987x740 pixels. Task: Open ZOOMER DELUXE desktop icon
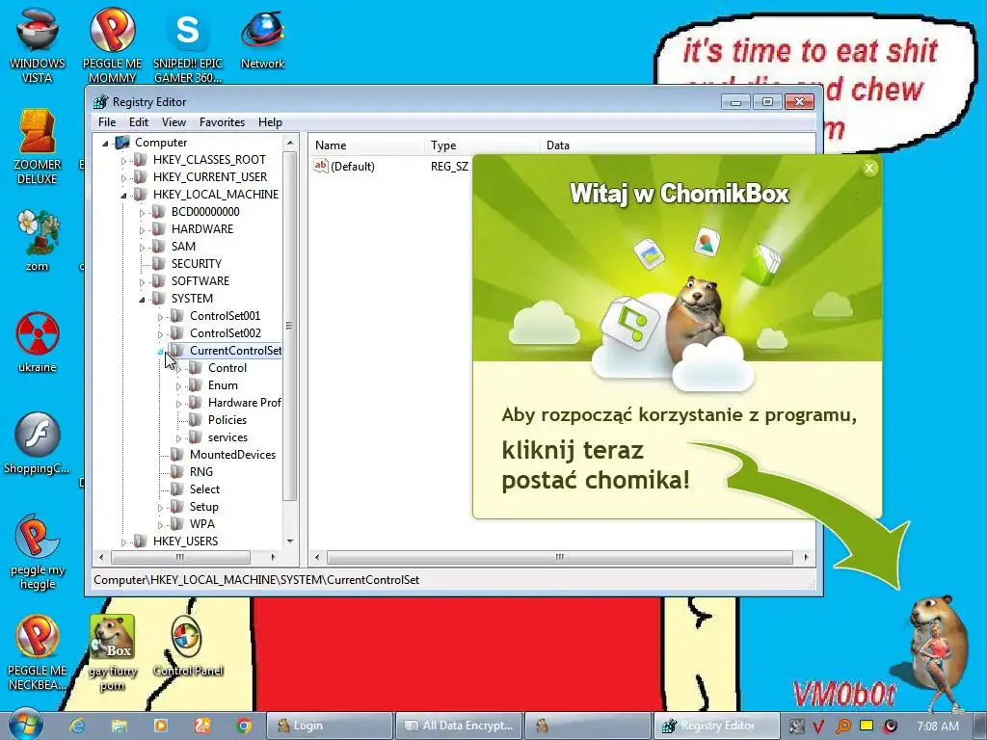coord(38,146)
